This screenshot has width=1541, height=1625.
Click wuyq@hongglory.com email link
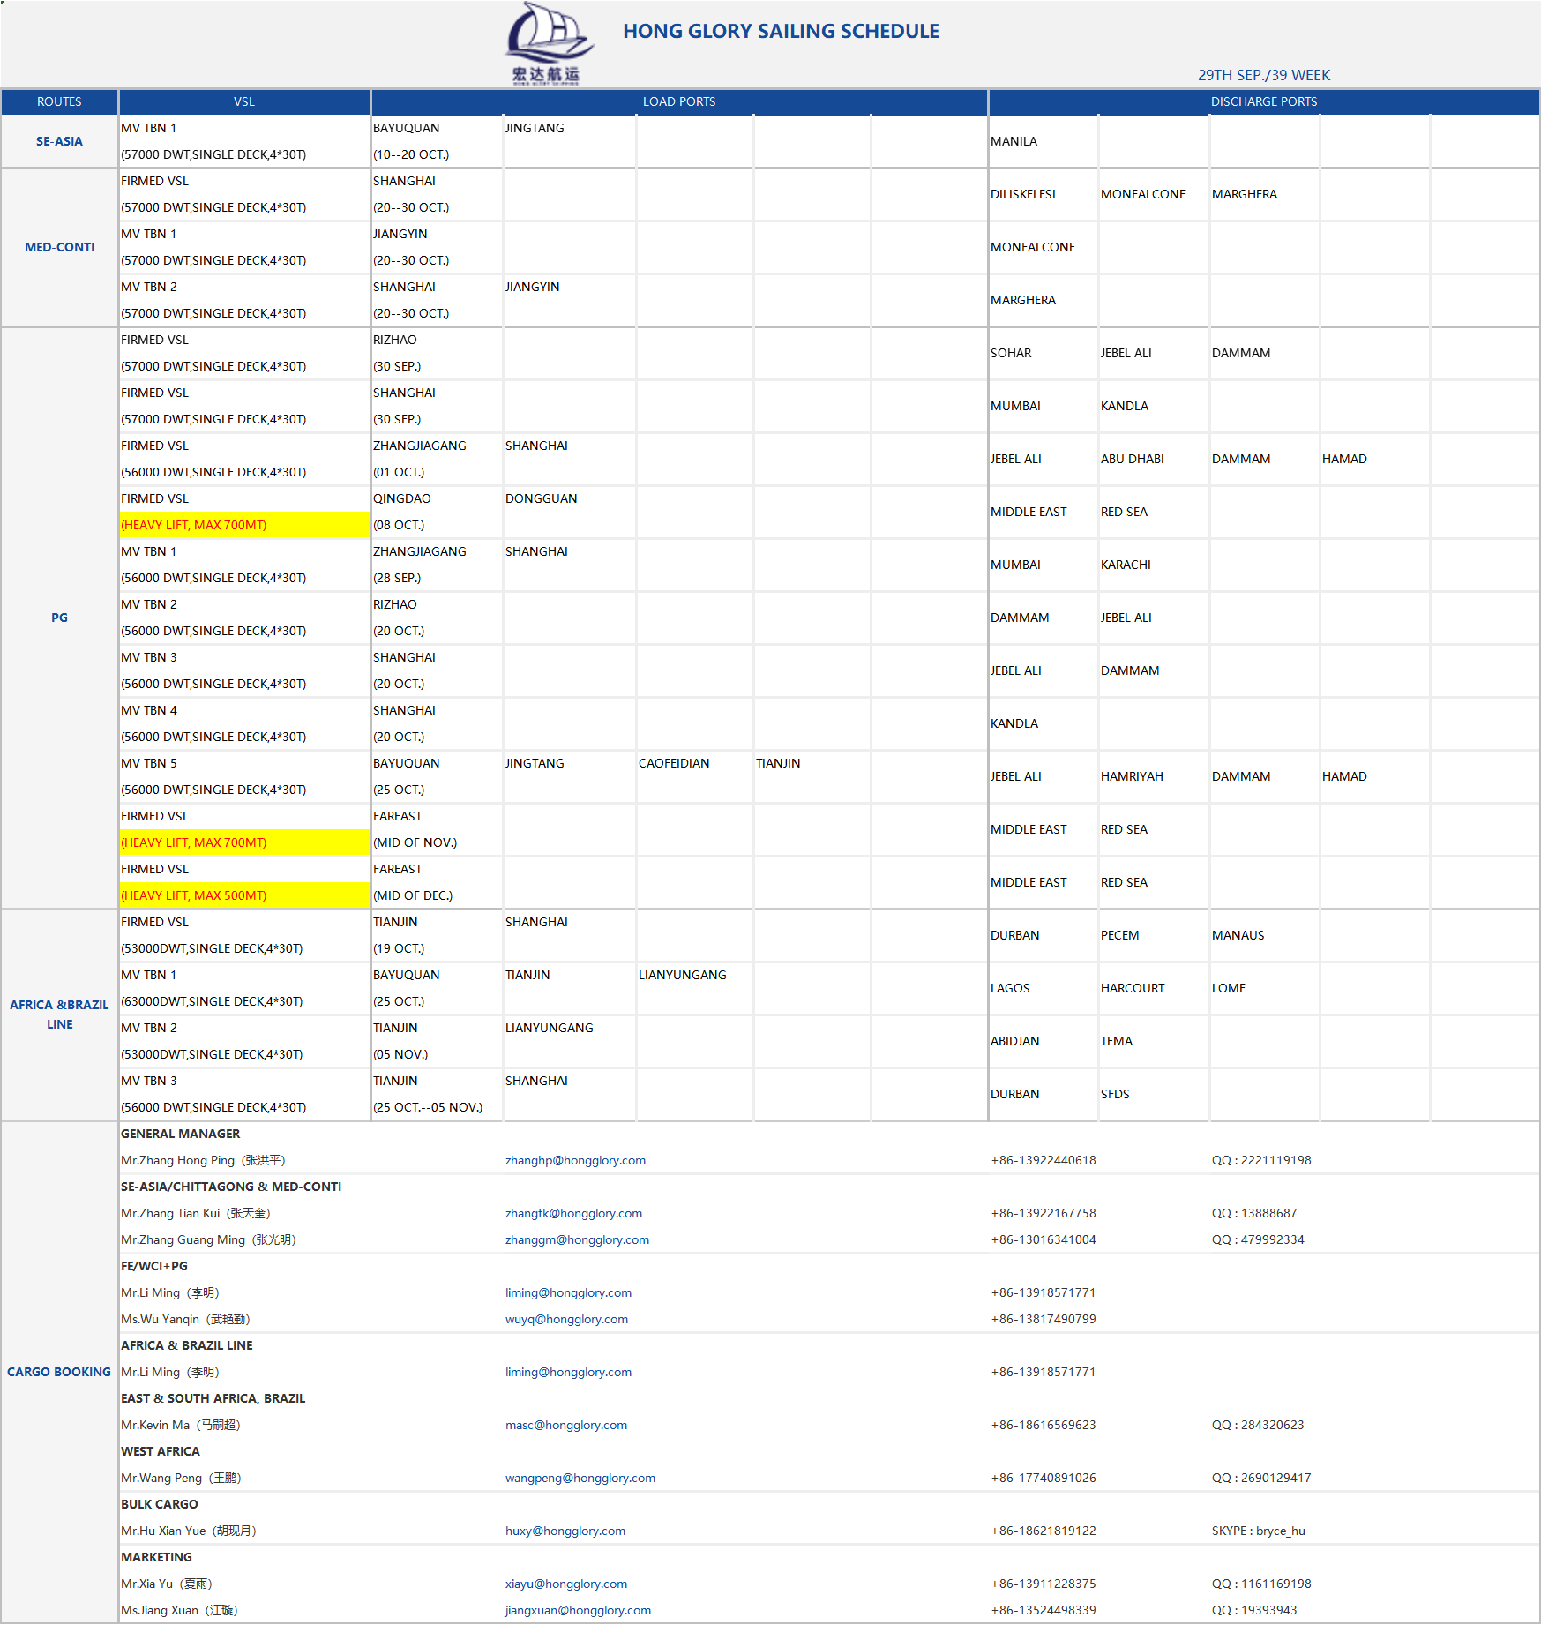[x=566, y=1319]
